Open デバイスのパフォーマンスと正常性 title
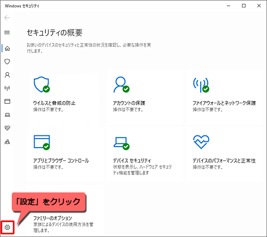 (x=224, y=160)
